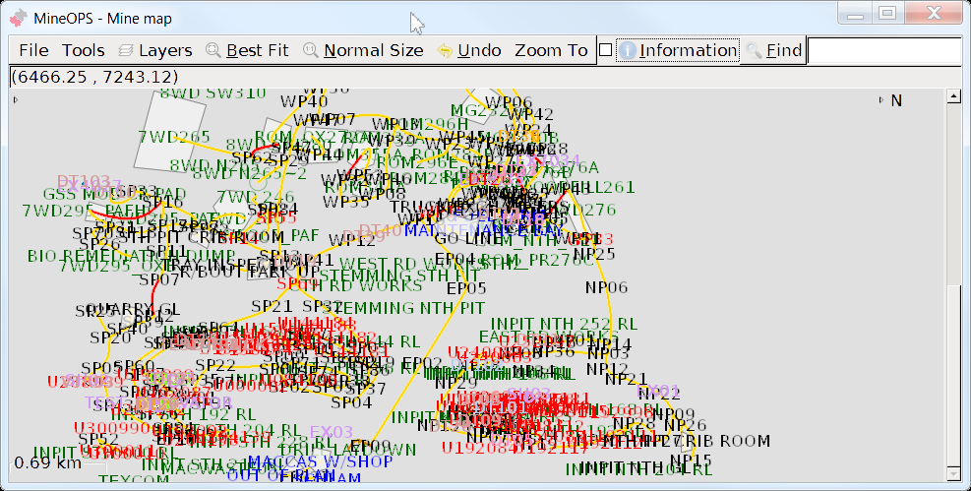Screen dimensions: 971x491
Task: Select the WP40 map label
Action: [304, 101]
